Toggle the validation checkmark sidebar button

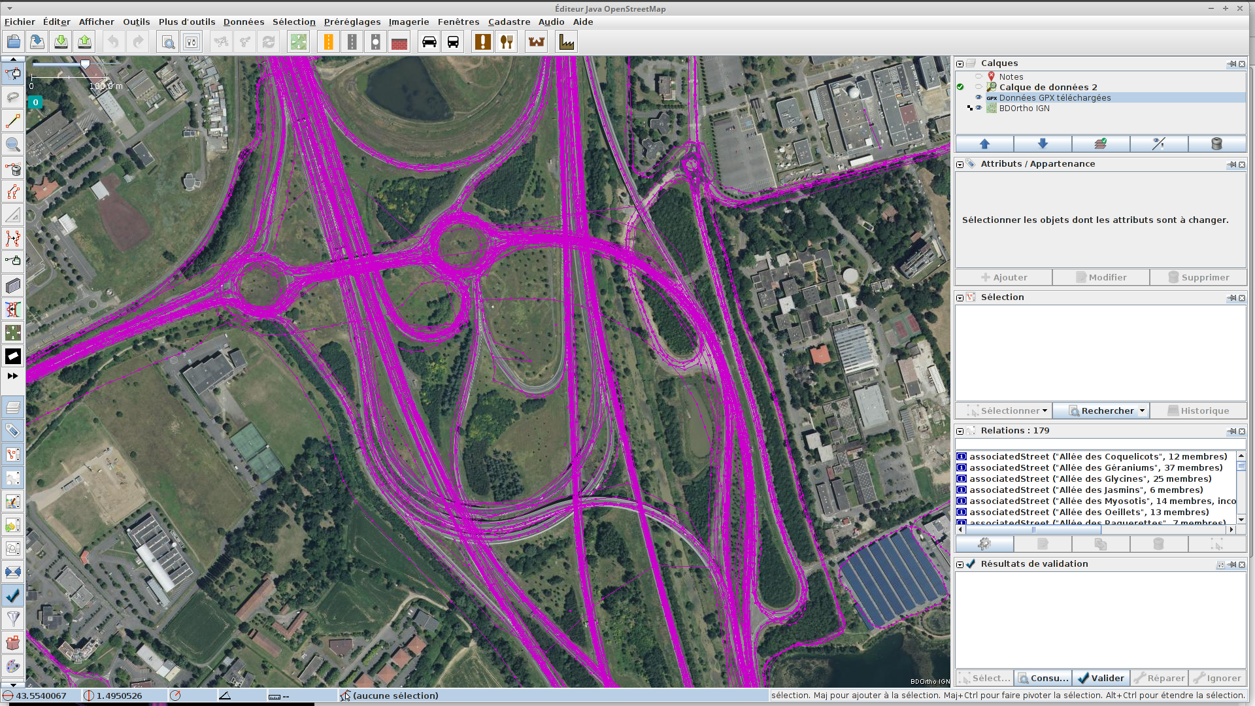pyautogui.click(x=13, y=596)
